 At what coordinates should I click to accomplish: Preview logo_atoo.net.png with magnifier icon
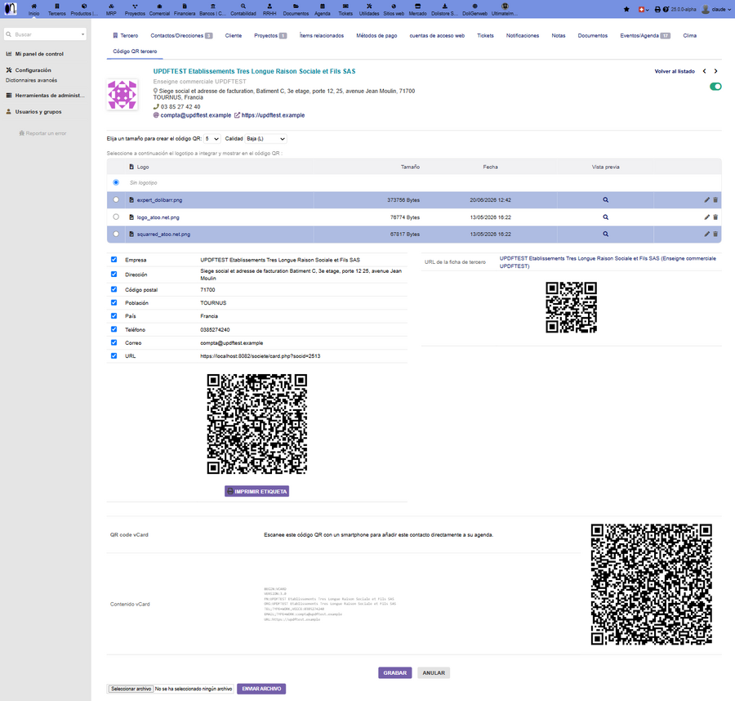(x=606, y=217)
